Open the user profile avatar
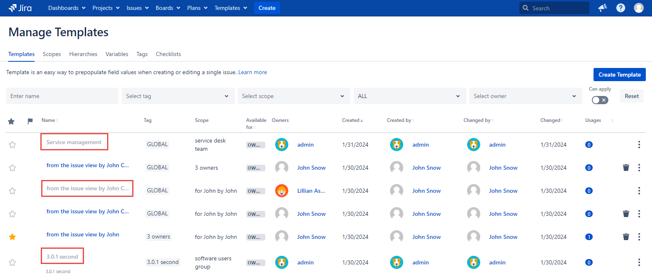Image resolution: width=652 pixels, height=278 pixels. [638, 8]
